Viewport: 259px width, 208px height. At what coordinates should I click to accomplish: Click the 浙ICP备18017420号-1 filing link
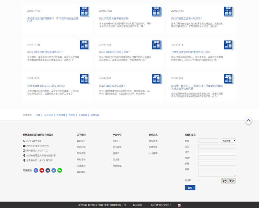161,205
